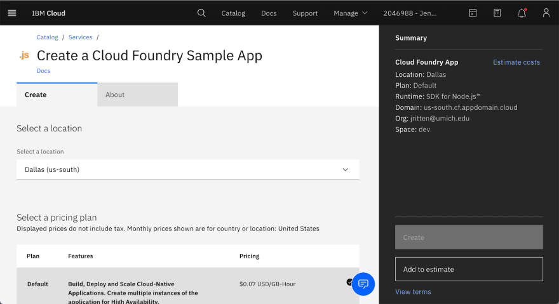Click Estimate costs link in Summary

[x=516, y=62]
